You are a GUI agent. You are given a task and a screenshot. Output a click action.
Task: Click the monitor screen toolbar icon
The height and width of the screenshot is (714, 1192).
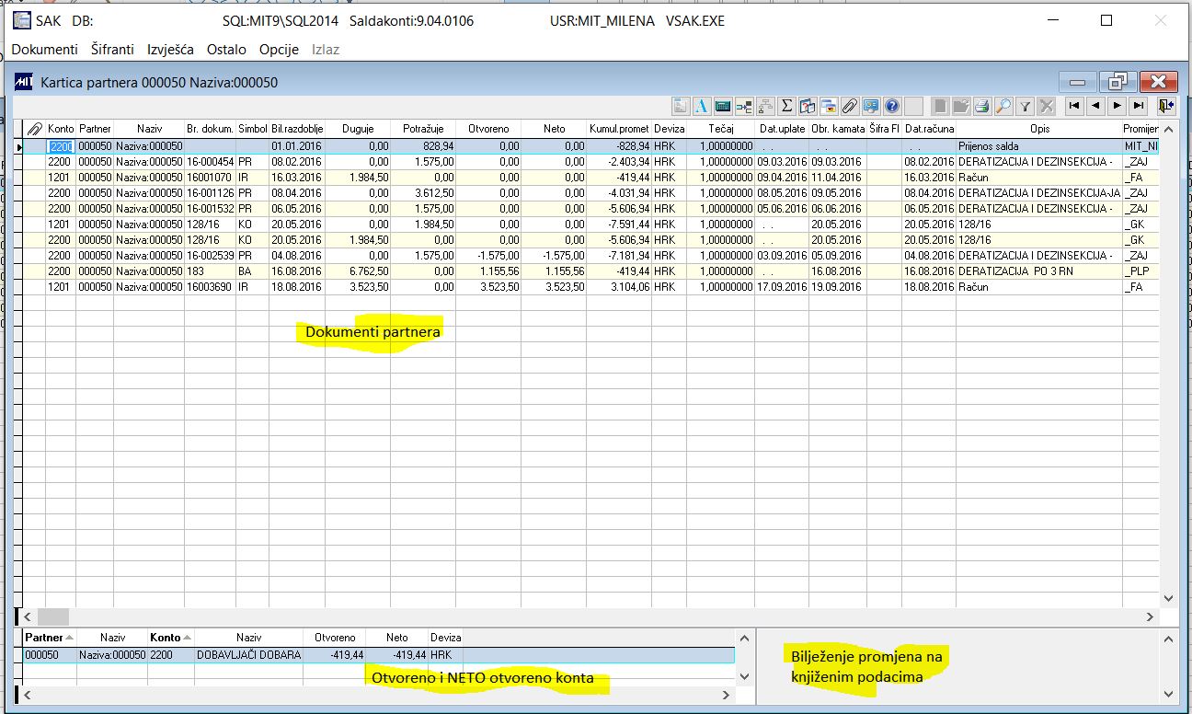[x=872, y=106]
